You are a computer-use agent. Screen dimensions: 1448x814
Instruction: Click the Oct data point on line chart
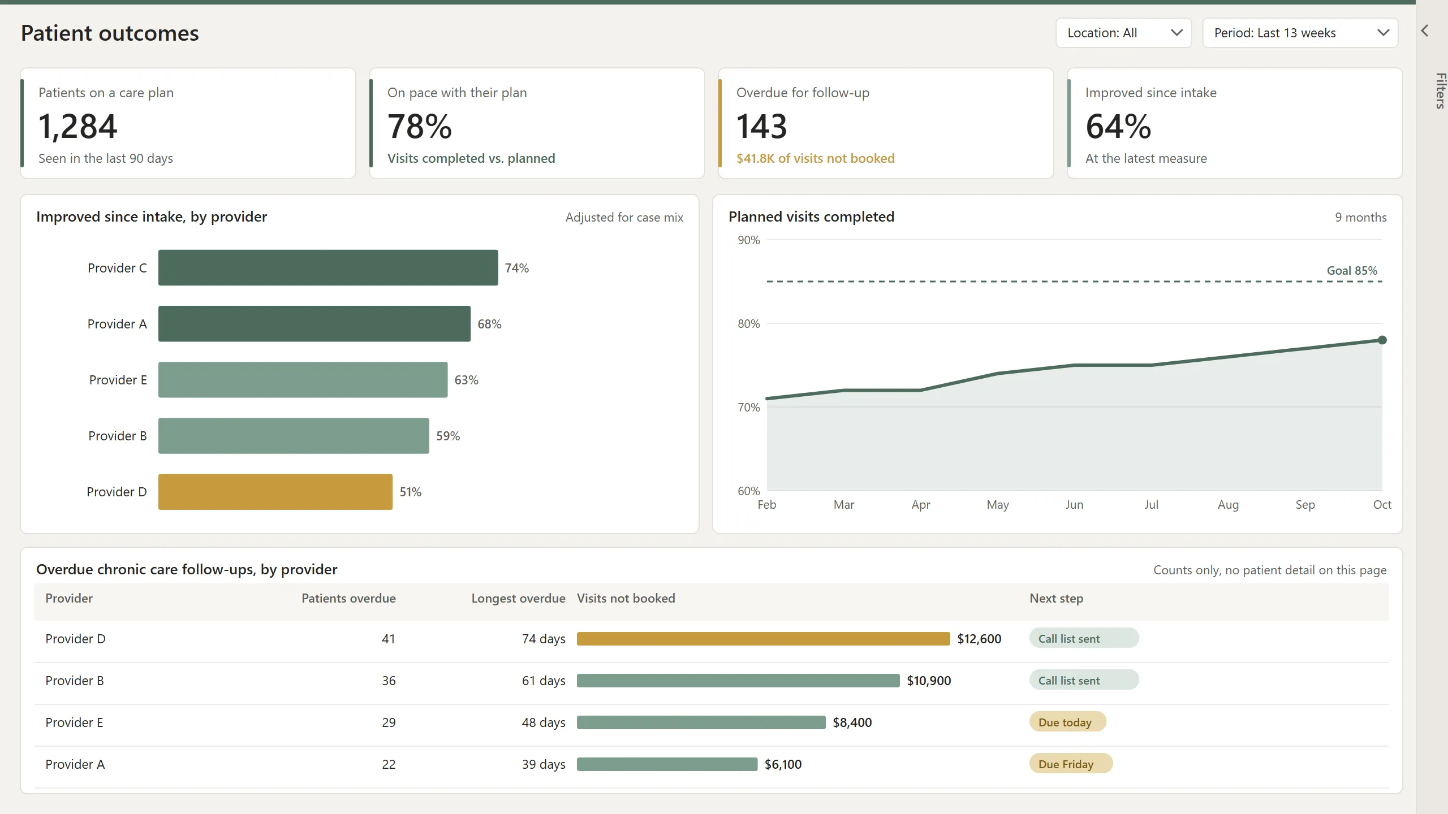pos(1382,340)
